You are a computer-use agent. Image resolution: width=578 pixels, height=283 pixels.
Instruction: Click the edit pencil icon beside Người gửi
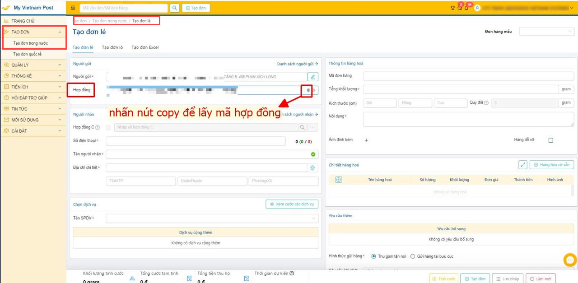pyautogui.click(x=312, y=77)
